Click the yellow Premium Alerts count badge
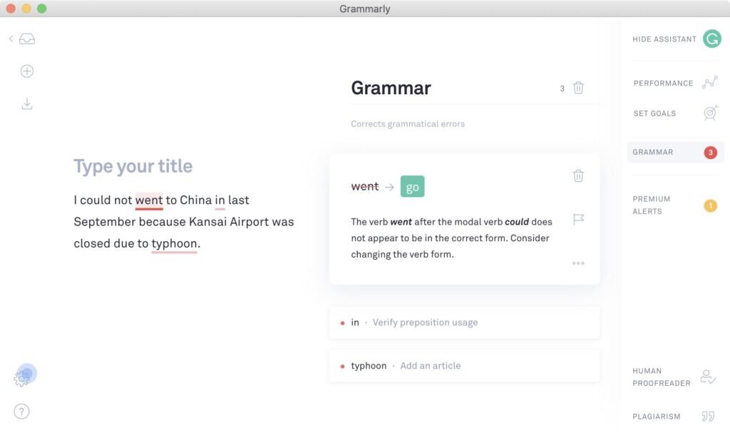Screen dimensions: 730x433 [711, 205]
